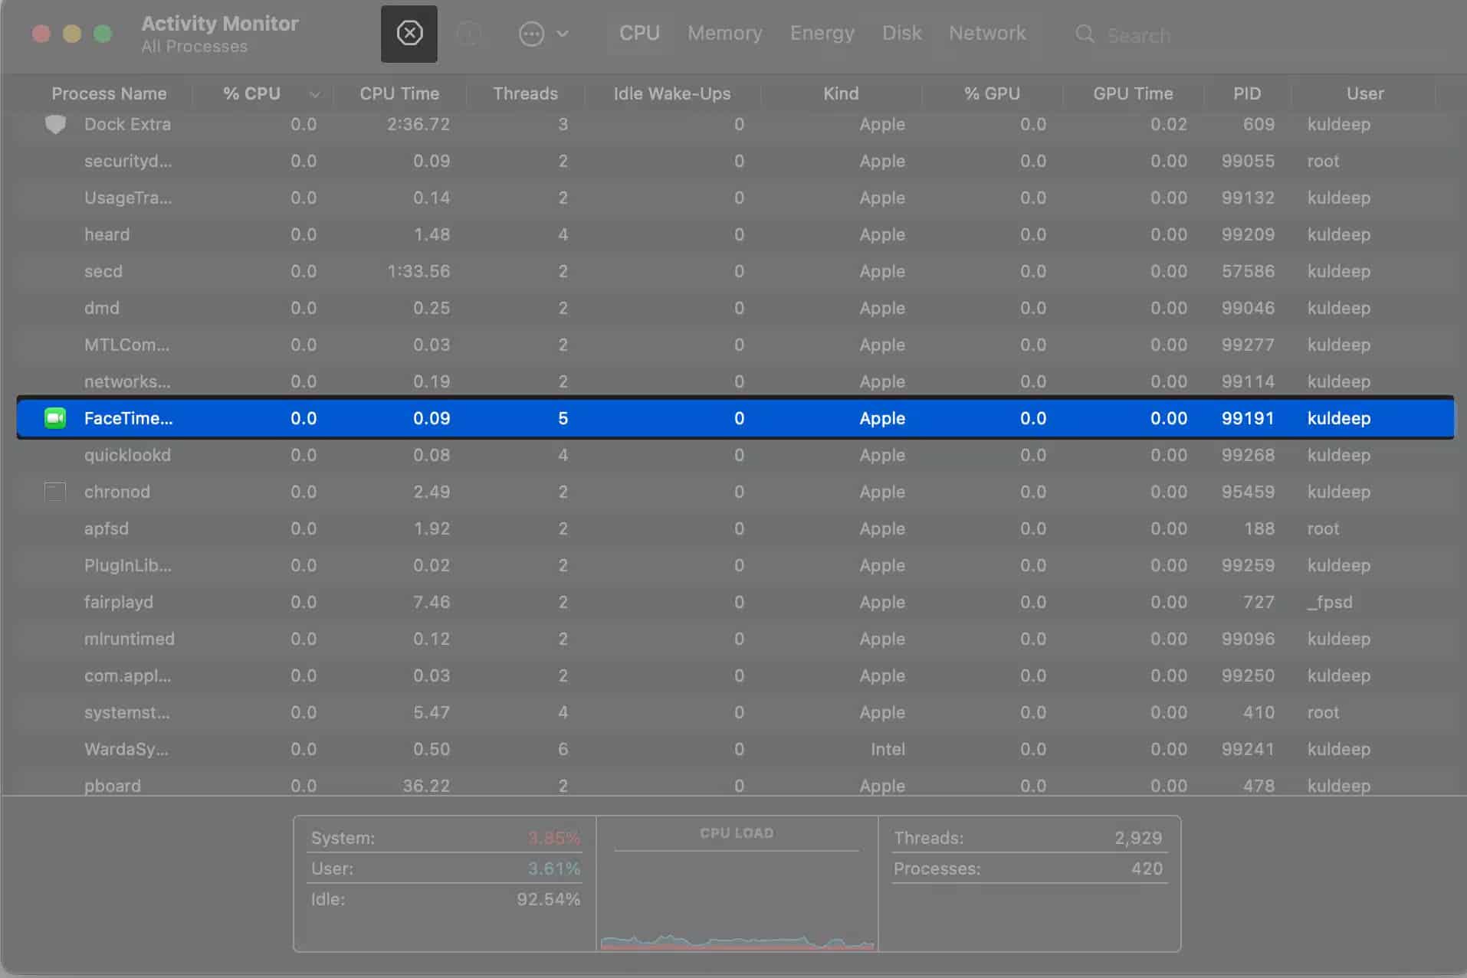Click the _fpsd user cell
The image size is (1467, 978).
1330,602
